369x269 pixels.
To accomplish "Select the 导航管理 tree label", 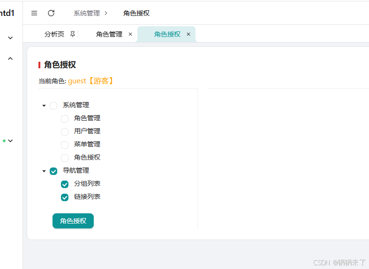I will (x=76, y=170).
